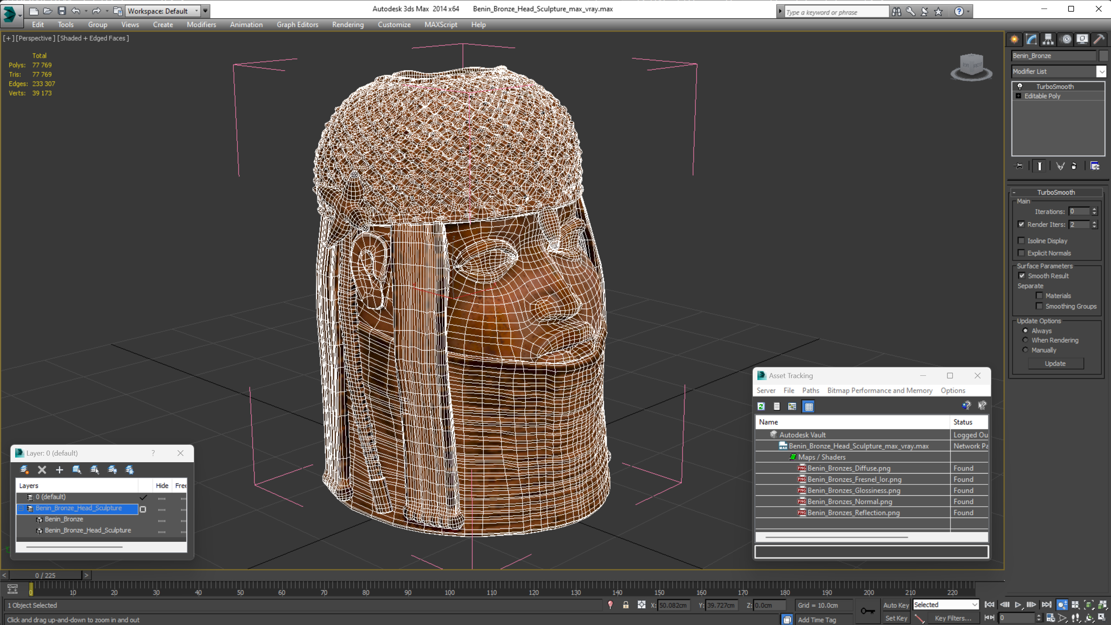Click Go to Start playback button
Image resolution: width=1111 pixels, height=625 pixels.
pyautogui.click(x=990, y=605)
